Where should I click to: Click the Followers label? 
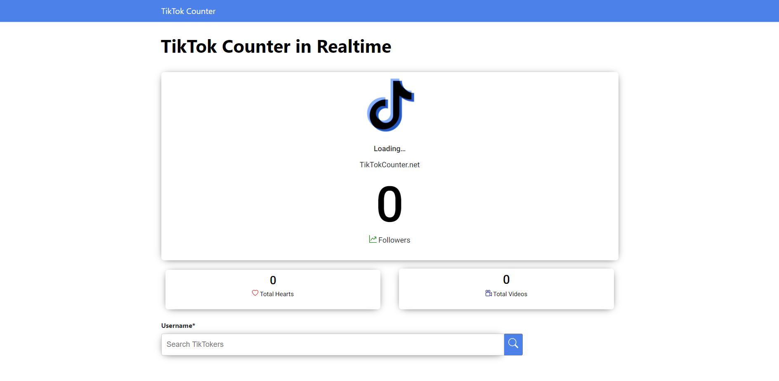click(x=394, y=240)
